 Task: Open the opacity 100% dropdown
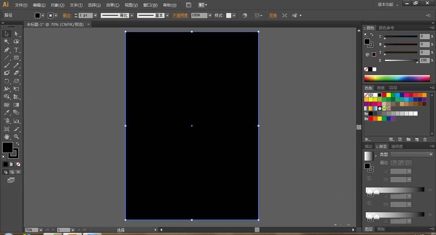210,15
